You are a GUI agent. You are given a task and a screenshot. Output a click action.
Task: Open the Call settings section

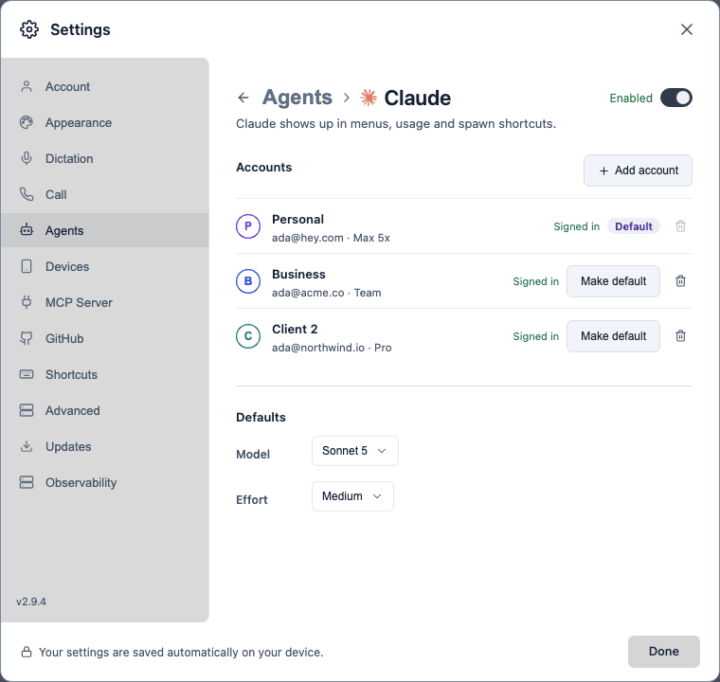[x=105, y=195]
